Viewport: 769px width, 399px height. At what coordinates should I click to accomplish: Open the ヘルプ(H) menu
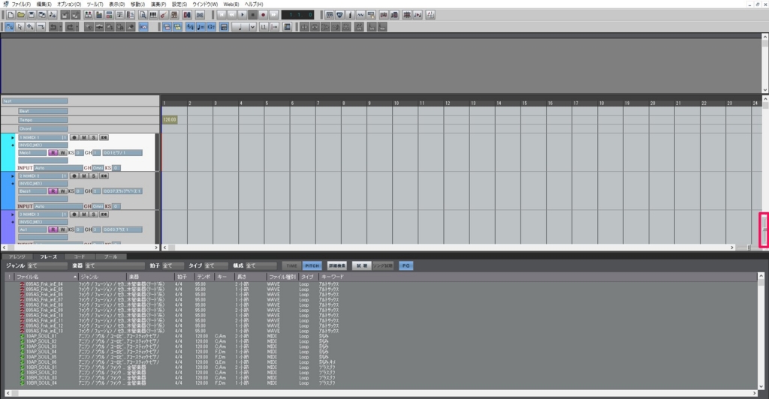(254, 4)
